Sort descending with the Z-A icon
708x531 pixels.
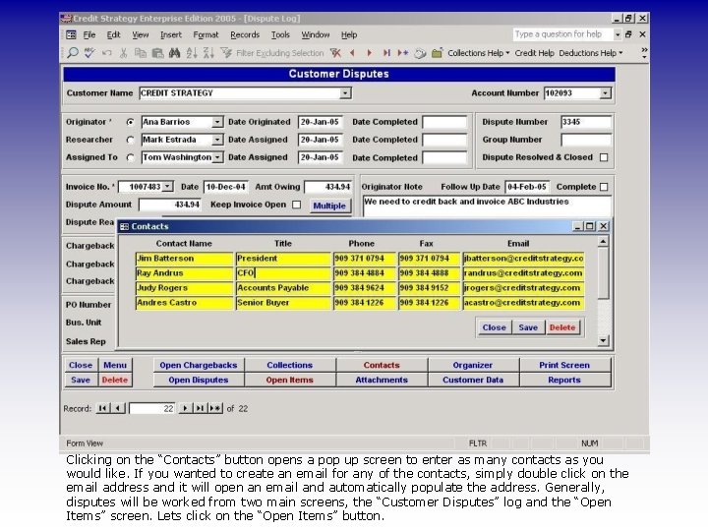[208, 53]
